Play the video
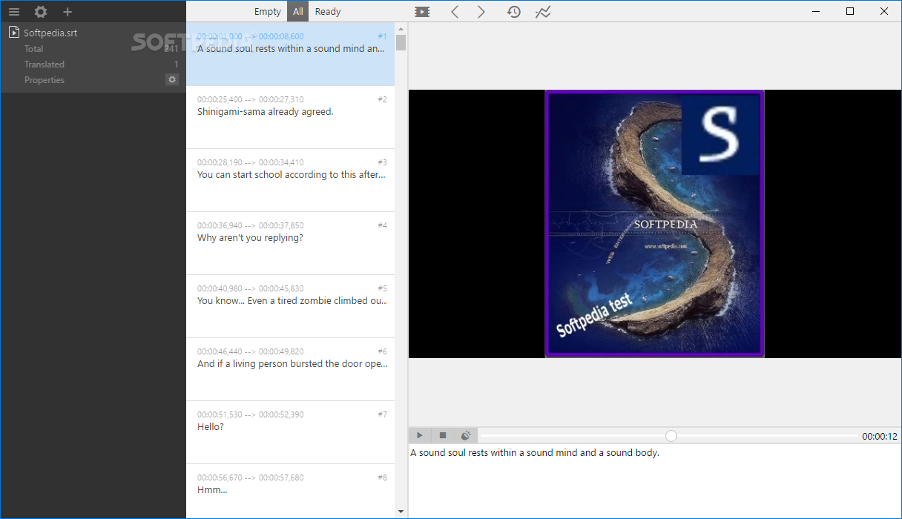This screenshot has height=519, width=902. point(420,435)
